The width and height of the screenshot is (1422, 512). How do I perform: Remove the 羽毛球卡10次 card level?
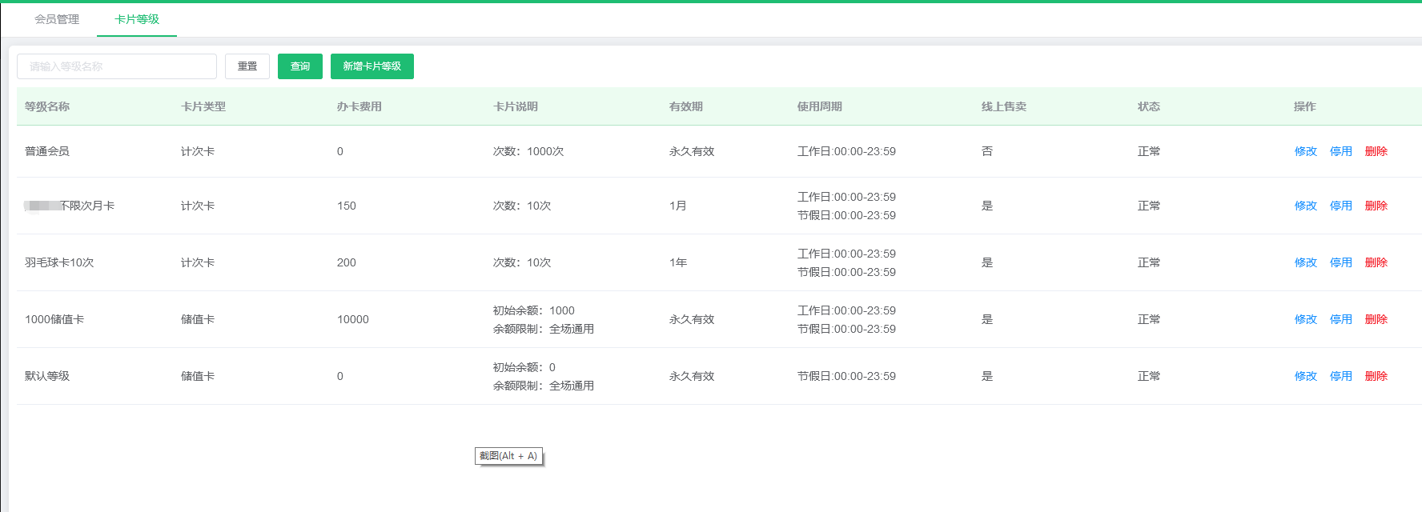1376,262
